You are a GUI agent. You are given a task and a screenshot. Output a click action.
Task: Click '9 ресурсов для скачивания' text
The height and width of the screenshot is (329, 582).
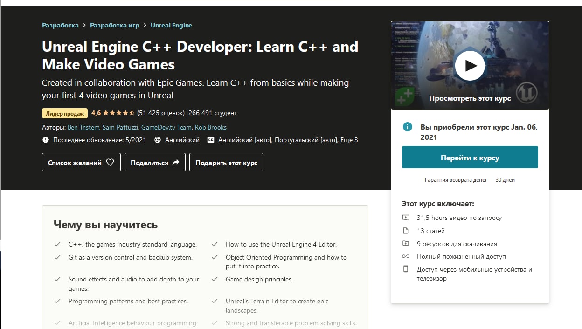(457, 244)
